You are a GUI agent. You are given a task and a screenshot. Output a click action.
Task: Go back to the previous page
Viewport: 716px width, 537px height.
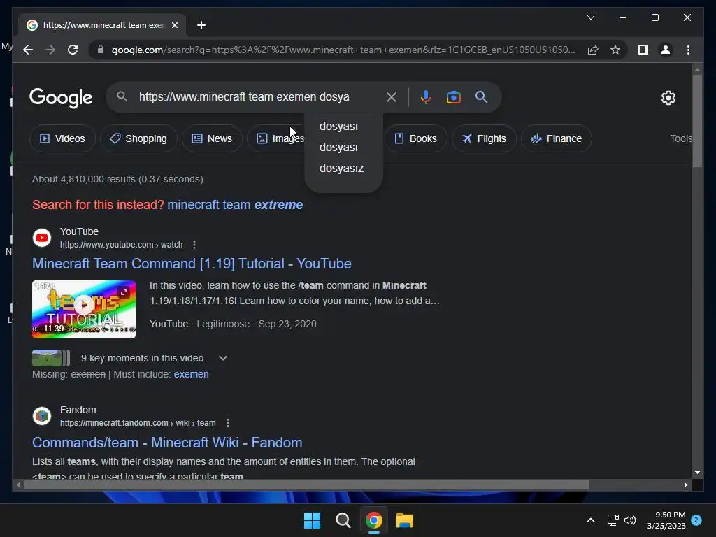point(28,50)
